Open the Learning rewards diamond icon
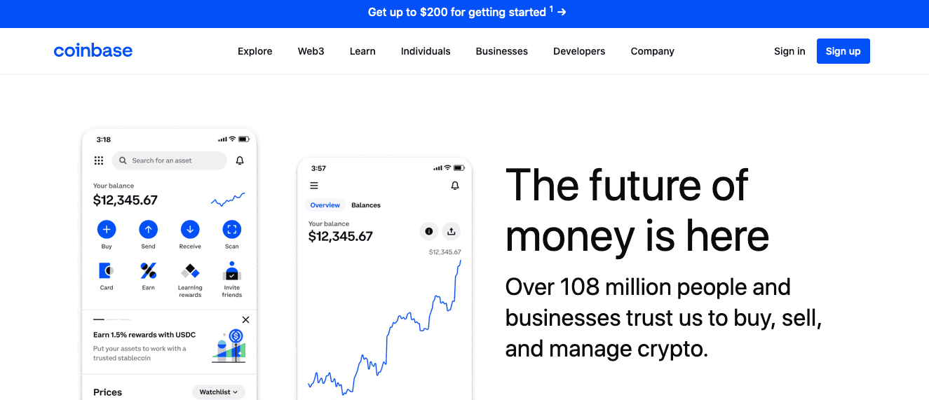Image resolution: width=929 pixels, height=400 pixels. point(190,270)
